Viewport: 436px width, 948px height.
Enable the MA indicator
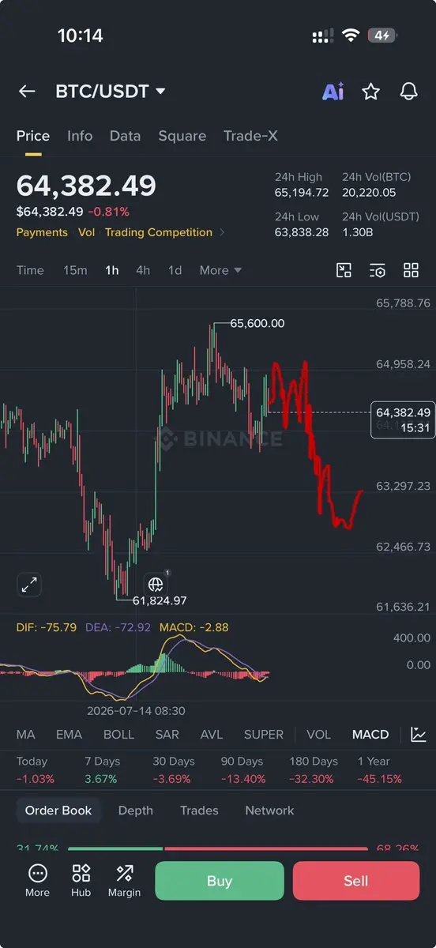point(25,735)
